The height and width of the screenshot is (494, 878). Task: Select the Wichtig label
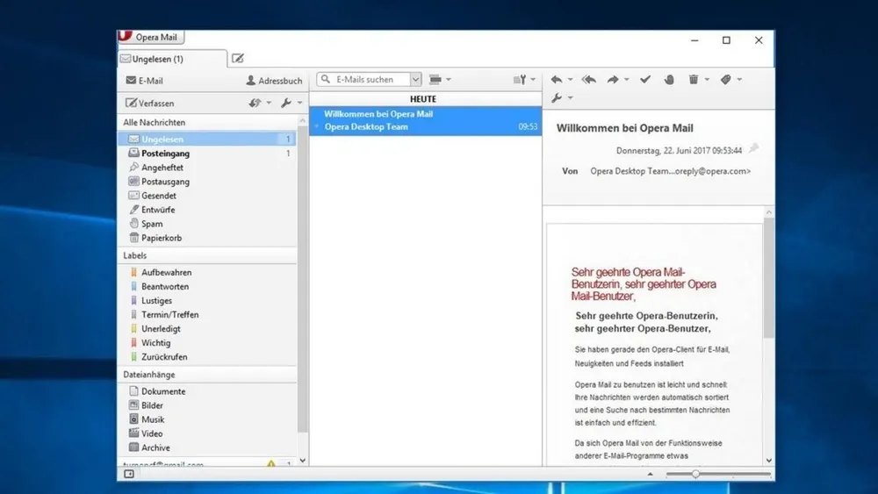click(207, 342)
